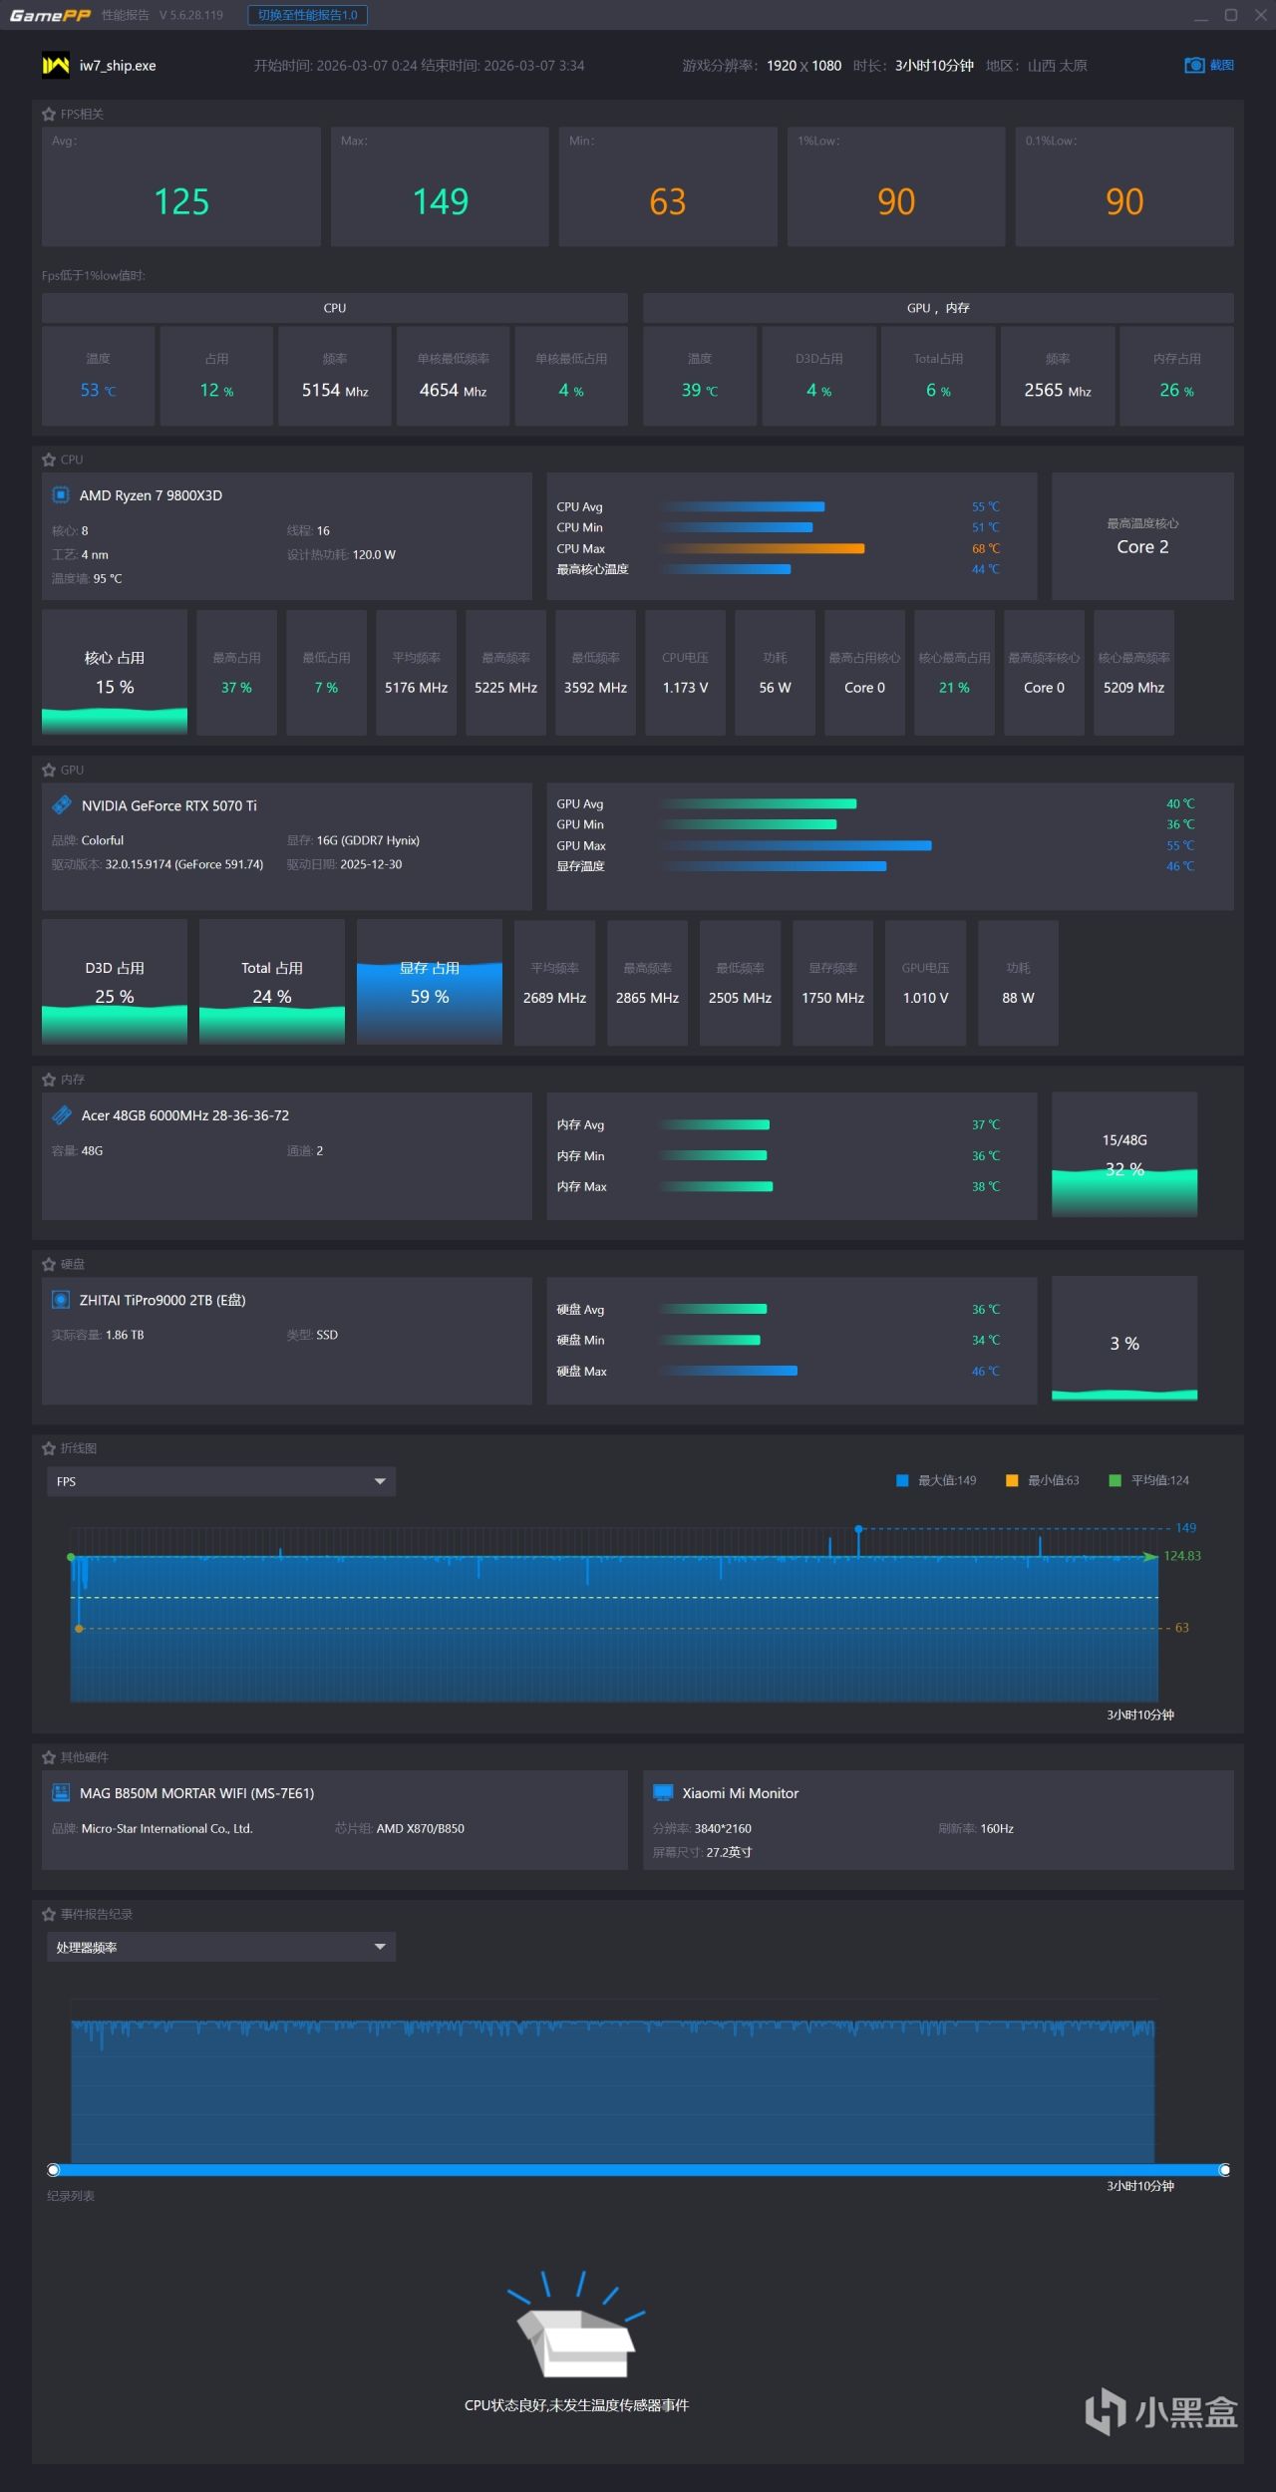Viewport: 1276px width, 2492px height.
Task: Click the Min FPS 63 card
Action: (x=668, y=186)
